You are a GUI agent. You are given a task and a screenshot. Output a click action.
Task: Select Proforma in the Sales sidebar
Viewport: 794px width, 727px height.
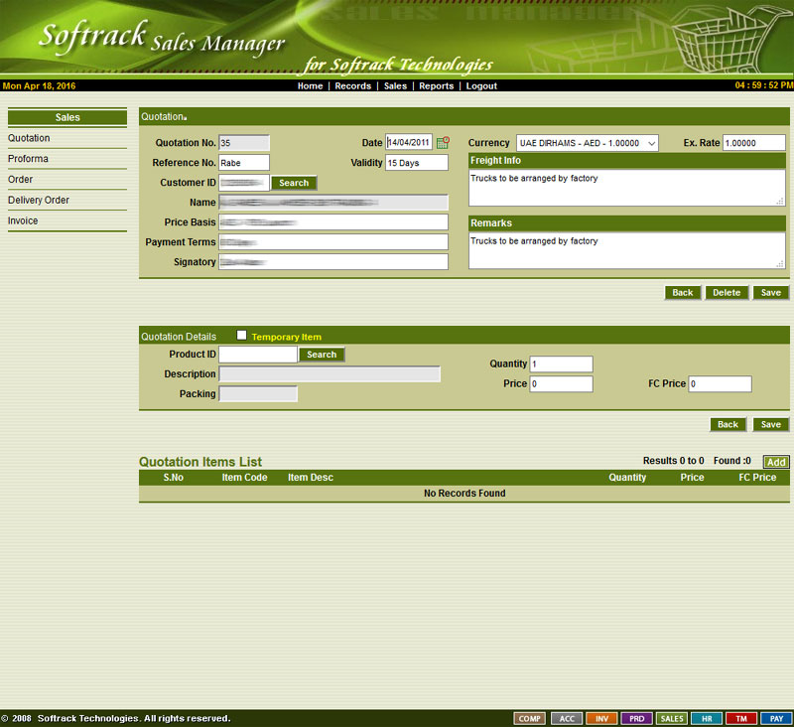pos(29,159)
